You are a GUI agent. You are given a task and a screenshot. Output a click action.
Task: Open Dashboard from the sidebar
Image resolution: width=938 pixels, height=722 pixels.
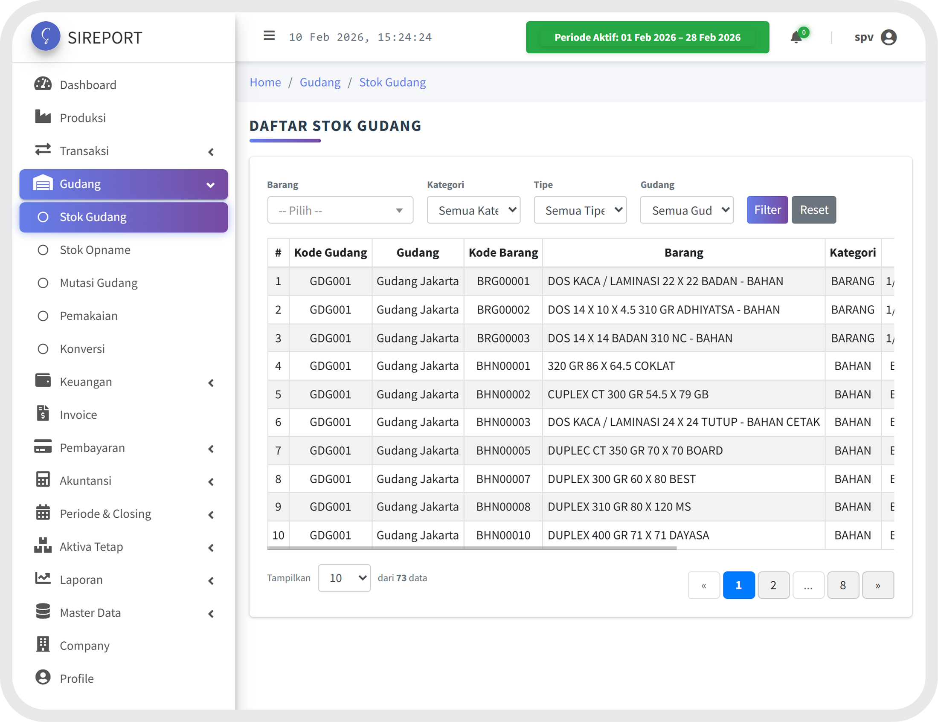coord(87,84)
